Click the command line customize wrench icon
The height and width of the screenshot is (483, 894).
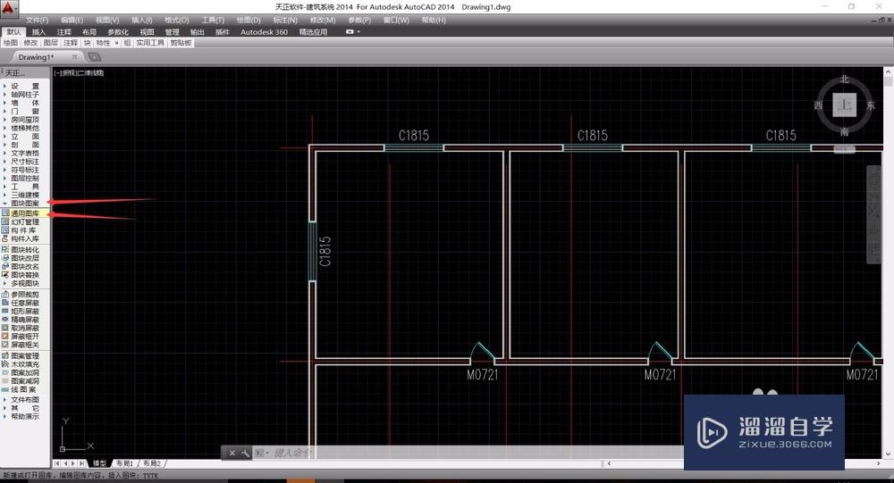point(245,454)
